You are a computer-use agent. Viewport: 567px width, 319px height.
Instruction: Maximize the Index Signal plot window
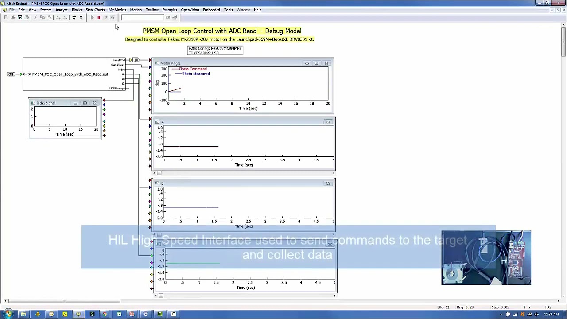[85, 103]
